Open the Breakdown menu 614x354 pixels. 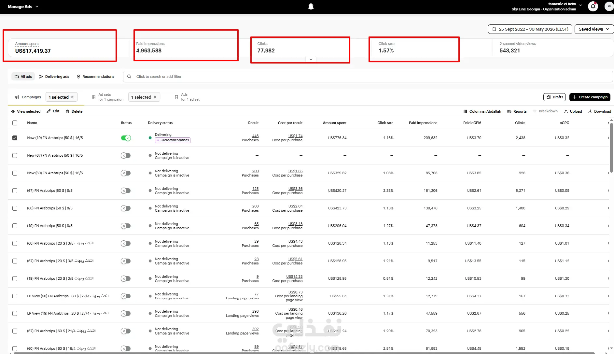click(545, 111)
